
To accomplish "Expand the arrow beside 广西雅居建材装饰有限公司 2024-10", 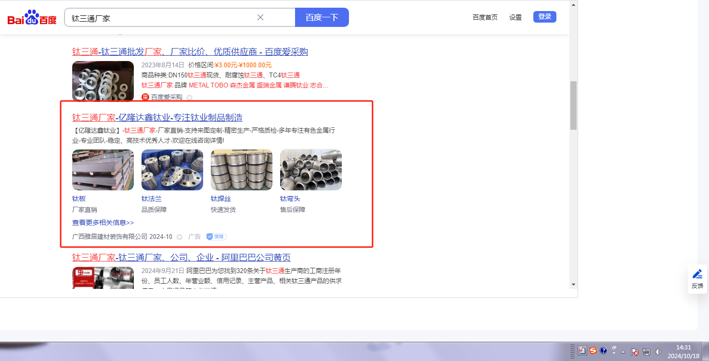I will pyautogui.click(x=180, y=237).
